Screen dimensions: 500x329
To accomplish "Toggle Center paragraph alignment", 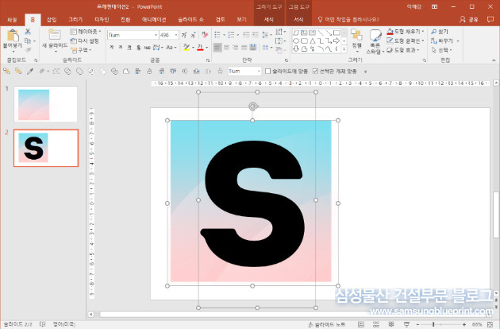I will (x=226, y=48).
